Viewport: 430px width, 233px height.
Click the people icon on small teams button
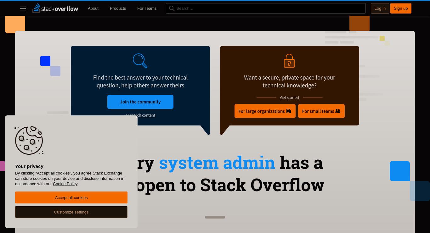pos(338,111)
